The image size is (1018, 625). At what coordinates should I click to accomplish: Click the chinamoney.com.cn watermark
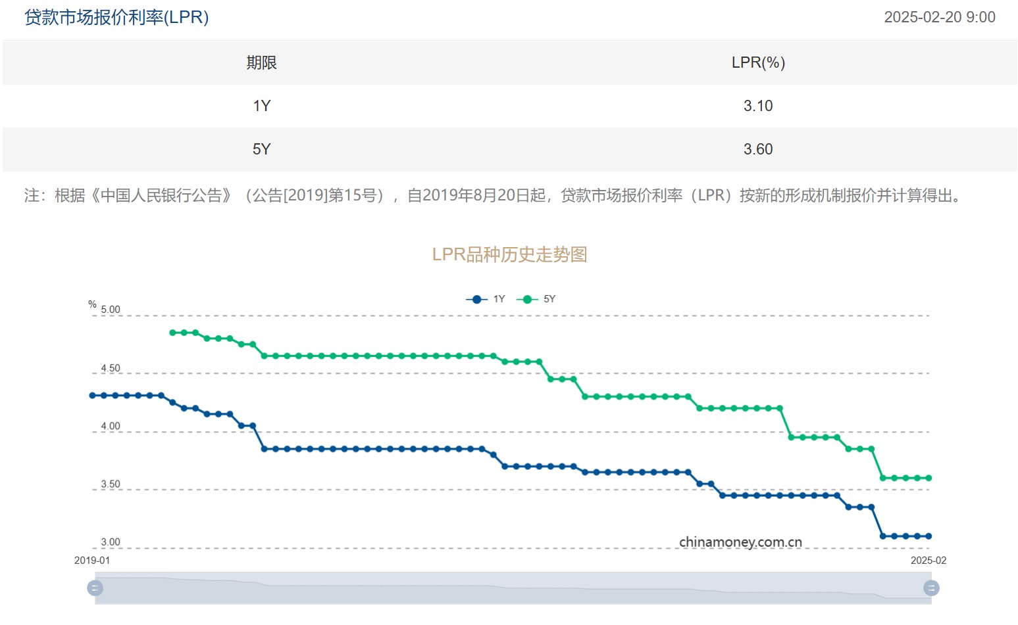pyautogui.click(x=740, y=542)
